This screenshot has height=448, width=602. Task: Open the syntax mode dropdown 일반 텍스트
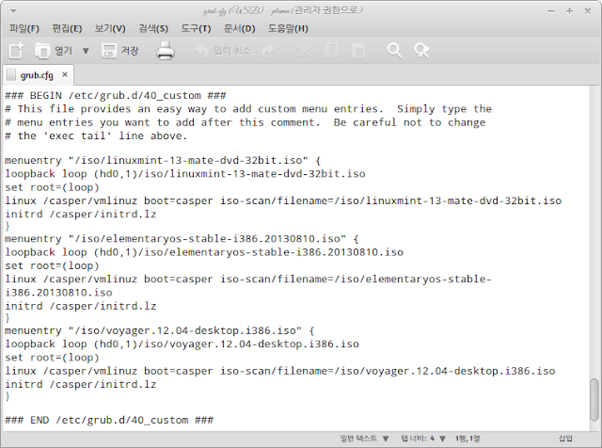364,439
